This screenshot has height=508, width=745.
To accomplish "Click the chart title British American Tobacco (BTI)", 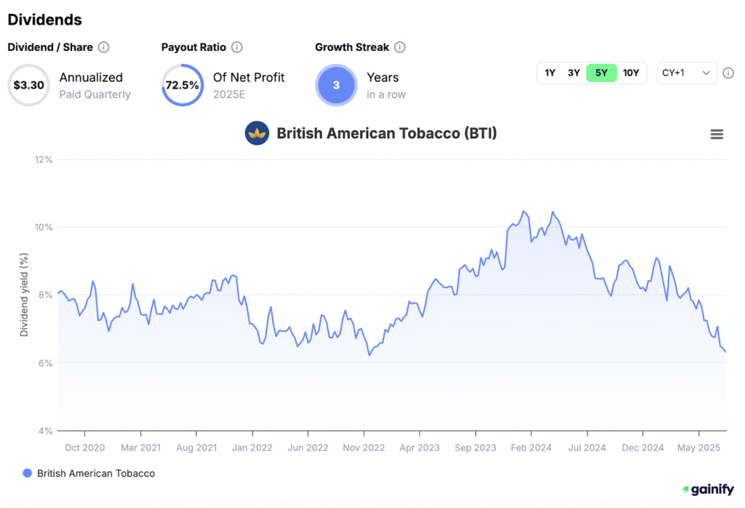I will 387,133.
